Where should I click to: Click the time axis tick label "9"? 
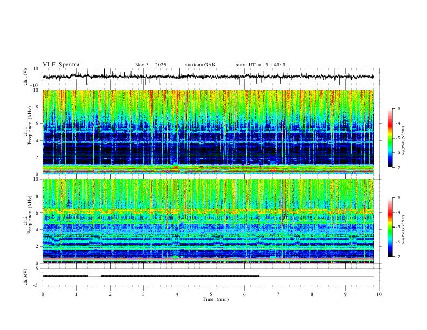(345, 294)
